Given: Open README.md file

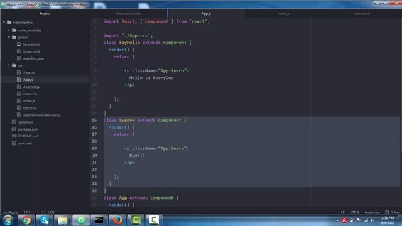Looking at the screenshot, I should [x=28, y=136].
